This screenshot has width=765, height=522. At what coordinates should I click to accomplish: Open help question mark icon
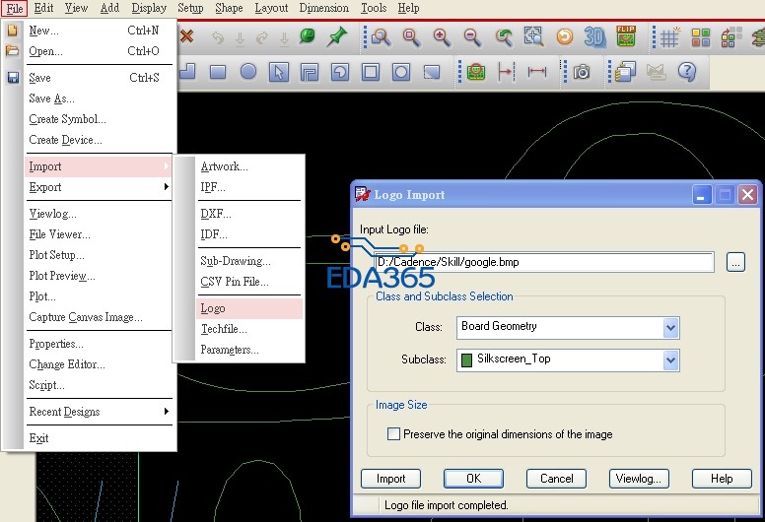point(686,72)
